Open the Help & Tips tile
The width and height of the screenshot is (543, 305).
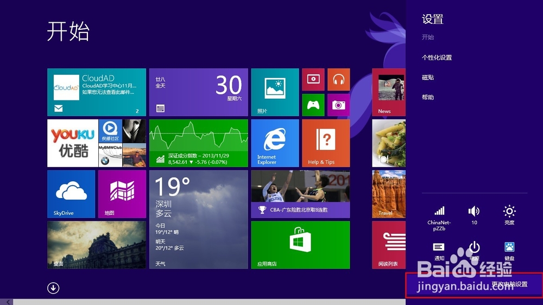pos(326,143)
